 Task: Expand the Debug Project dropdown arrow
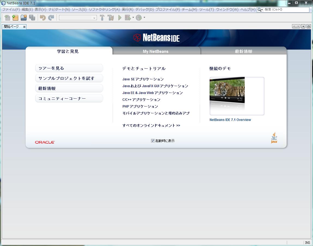(x=133, y=18)
